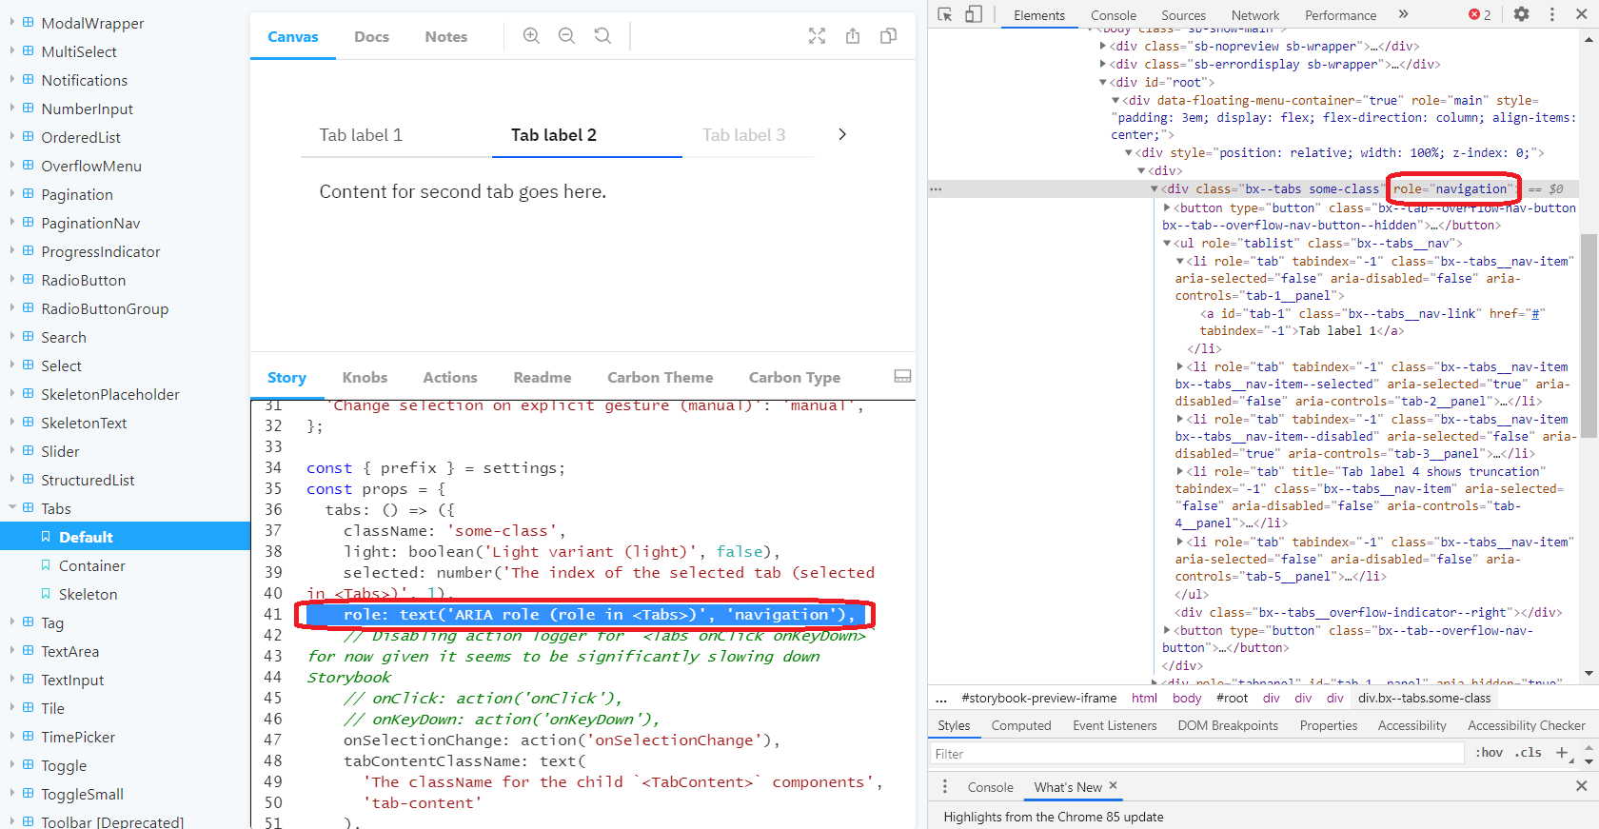Close the DevTools panel
Image resolution: width=1599 pixels, height=829 pixels.
[x=1582, y=14]
